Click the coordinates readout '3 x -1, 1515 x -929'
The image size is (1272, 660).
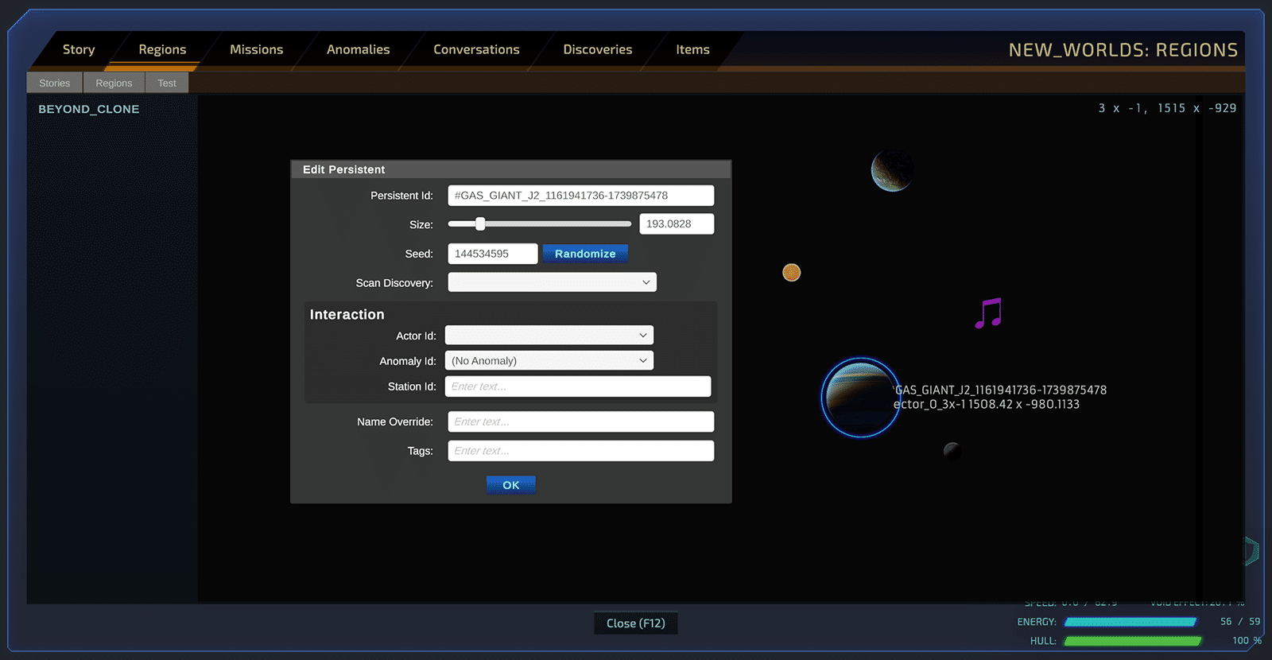[1167, 108]
